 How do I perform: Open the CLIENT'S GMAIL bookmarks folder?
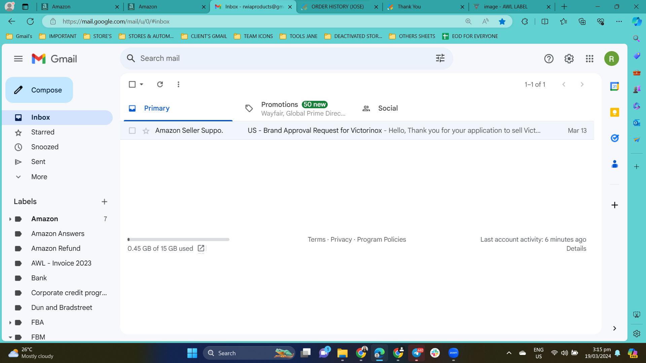204,36
